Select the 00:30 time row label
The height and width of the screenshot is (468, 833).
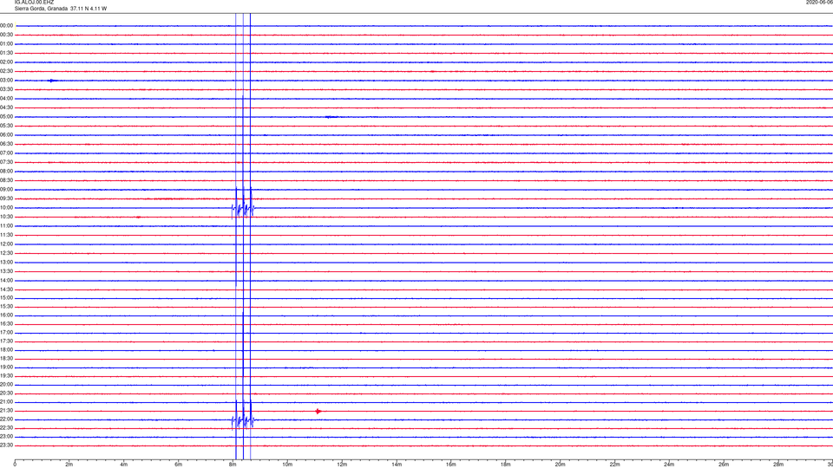pyautogui.click(x=6, y=35)
